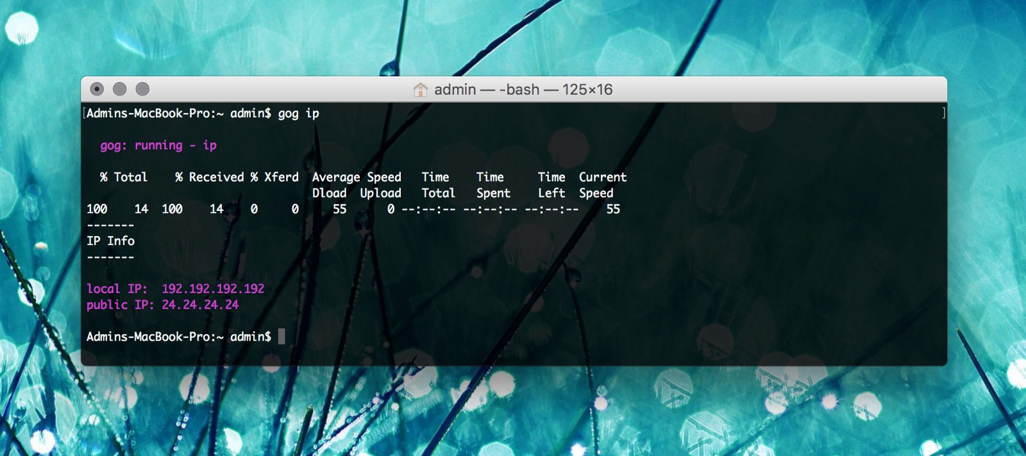
Task: Click the "Dload" column label
Action: click(330, 193)
